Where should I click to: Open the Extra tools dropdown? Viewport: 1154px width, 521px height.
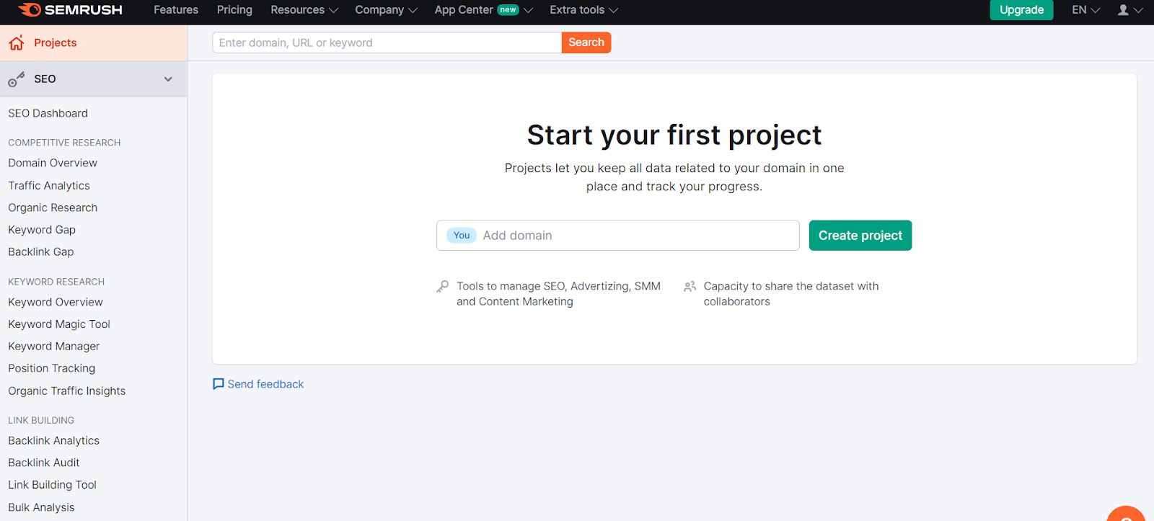(x=583, y=10)
